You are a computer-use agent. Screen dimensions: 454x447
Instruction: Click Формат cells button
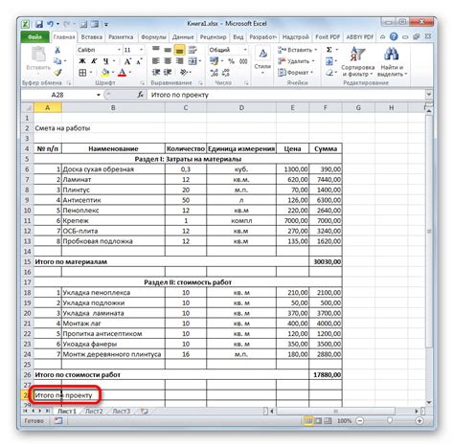point(295,73)
